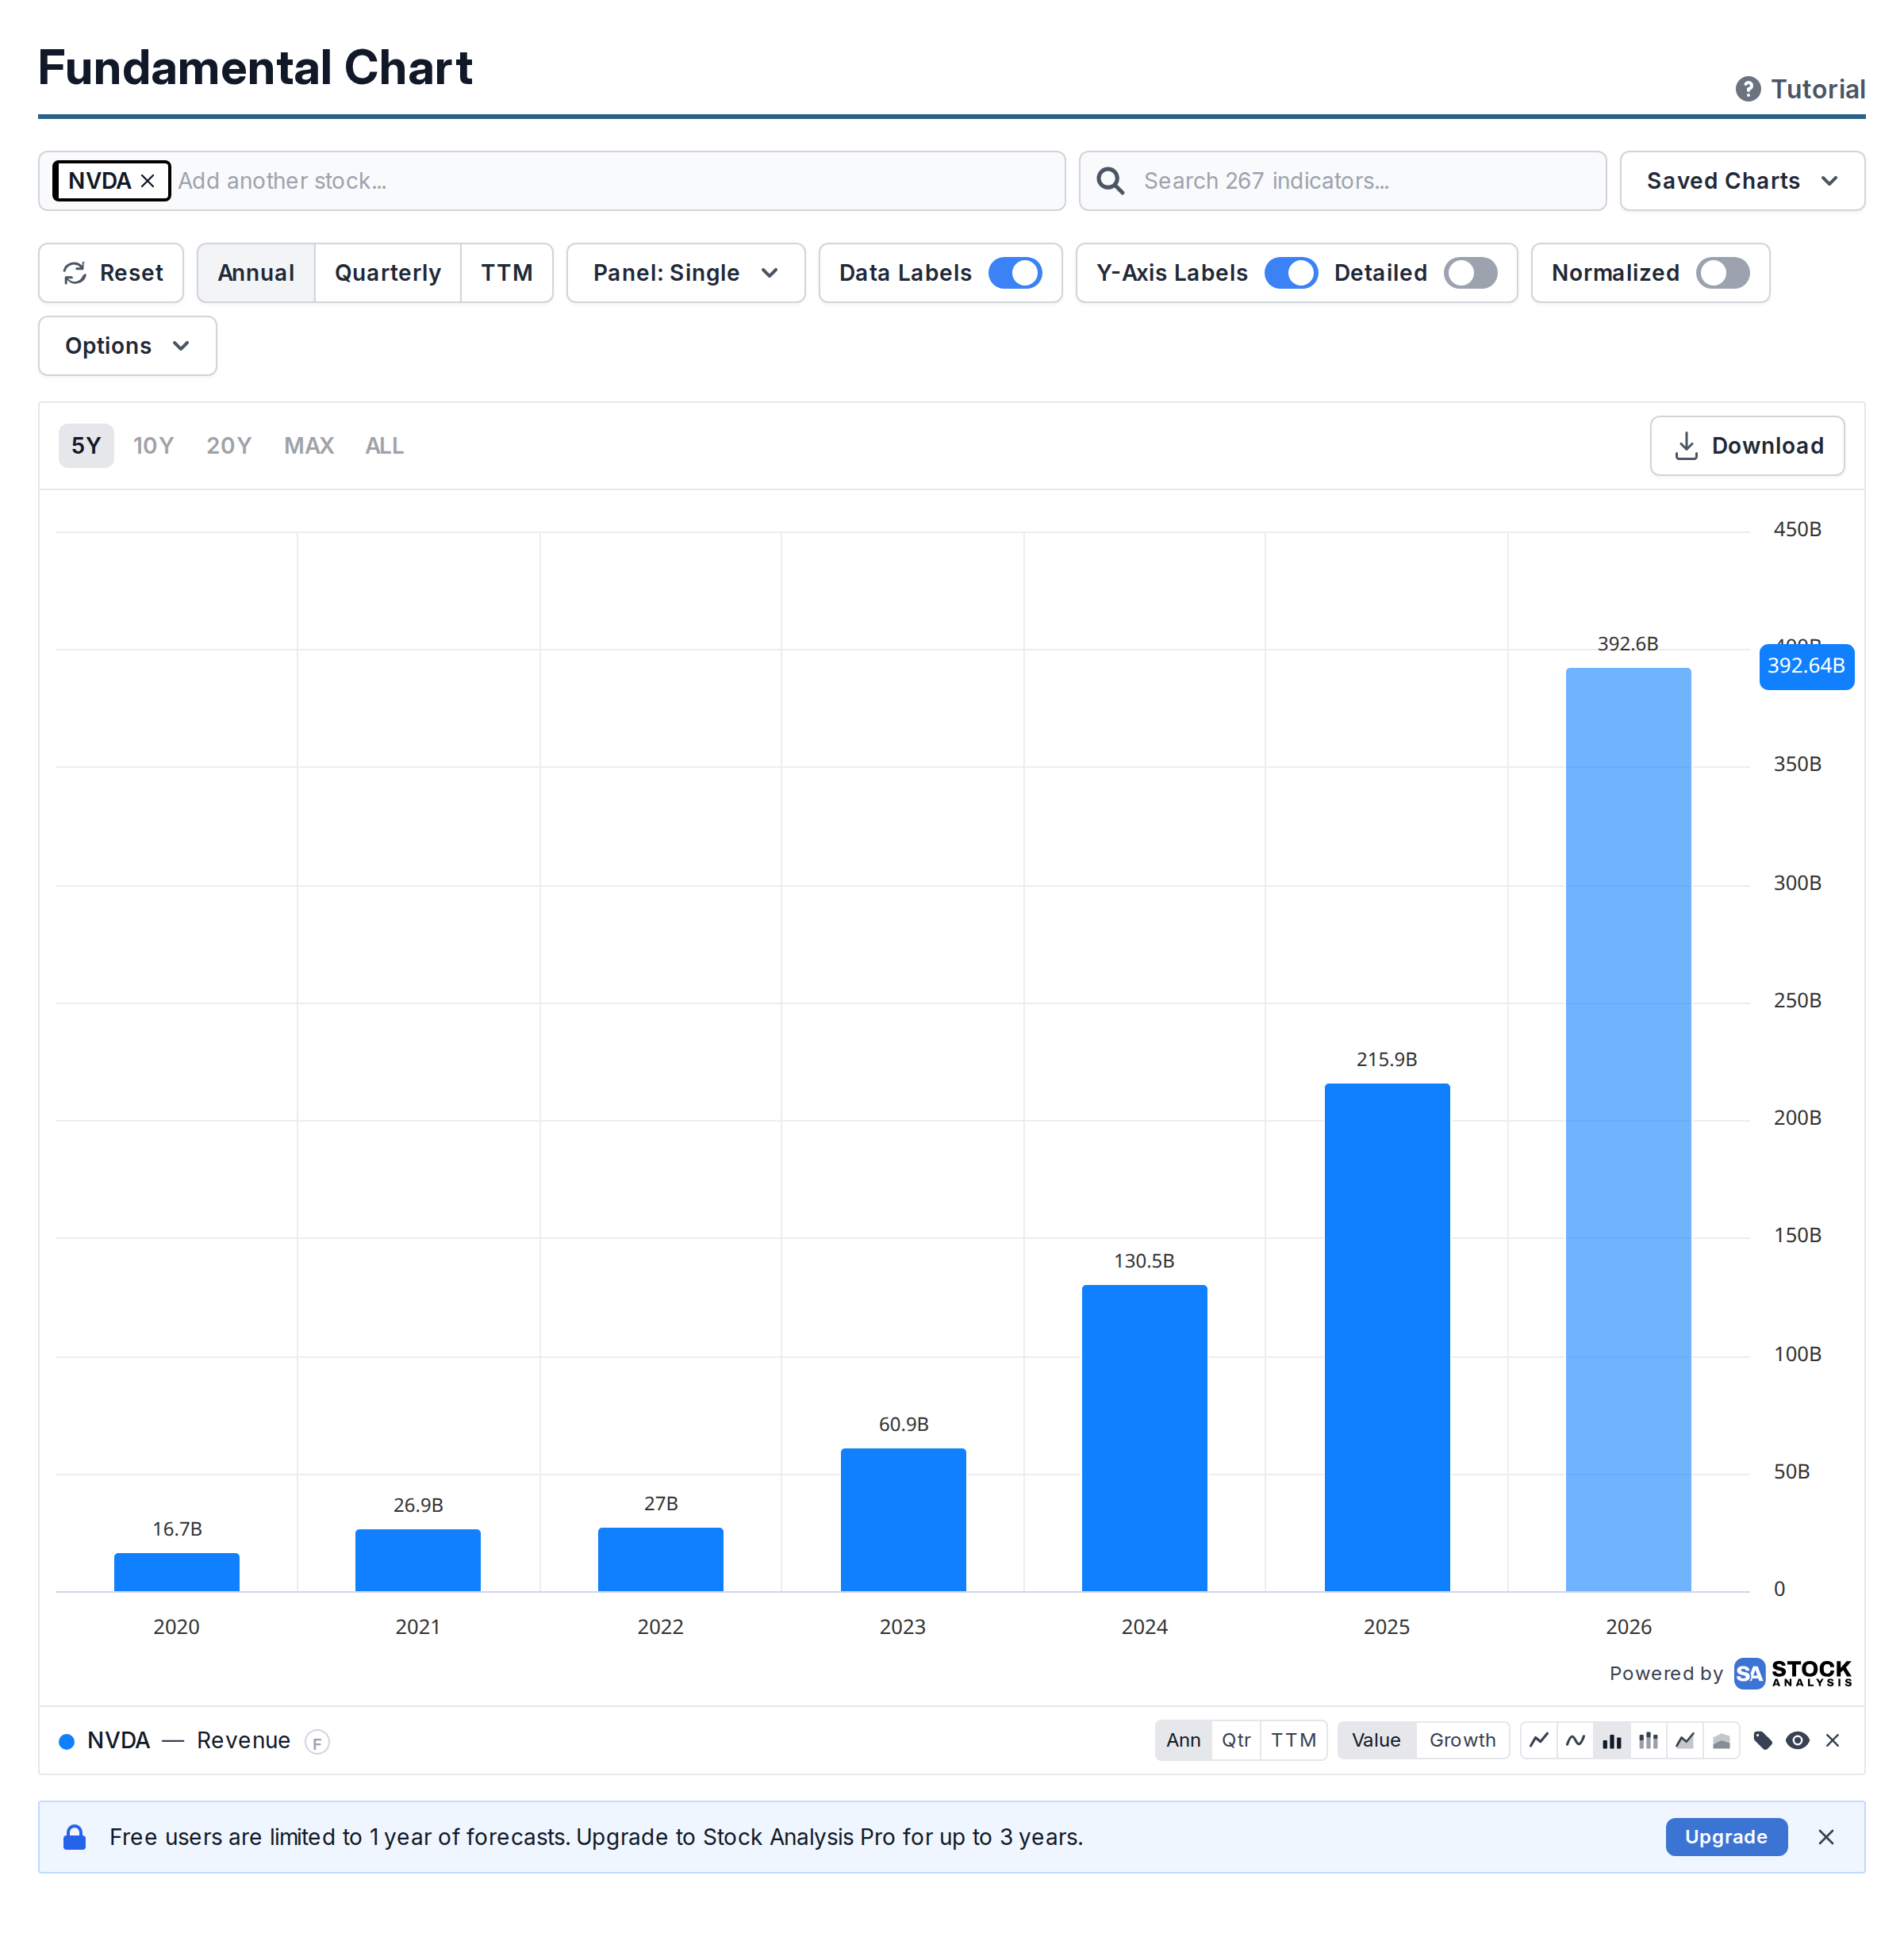
Task: Click the Download button
Action: (1747, 446)
